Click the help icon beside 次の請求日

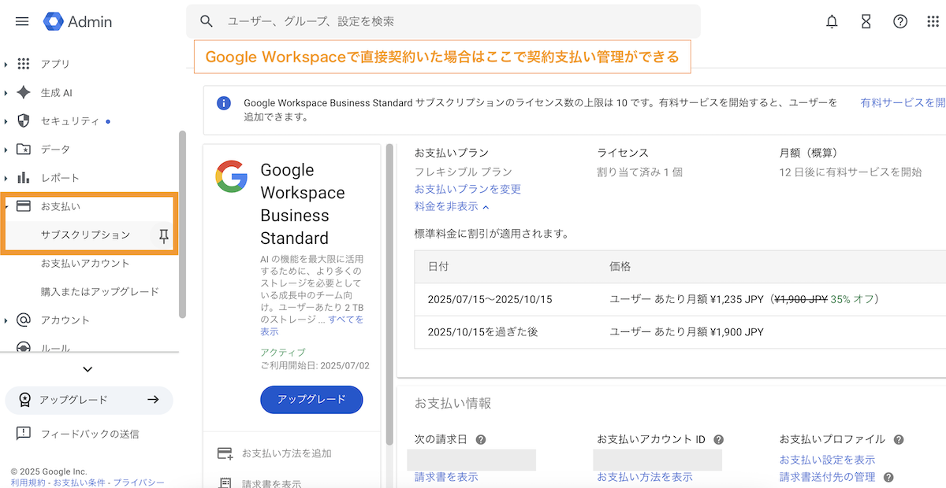pos(480,440)
